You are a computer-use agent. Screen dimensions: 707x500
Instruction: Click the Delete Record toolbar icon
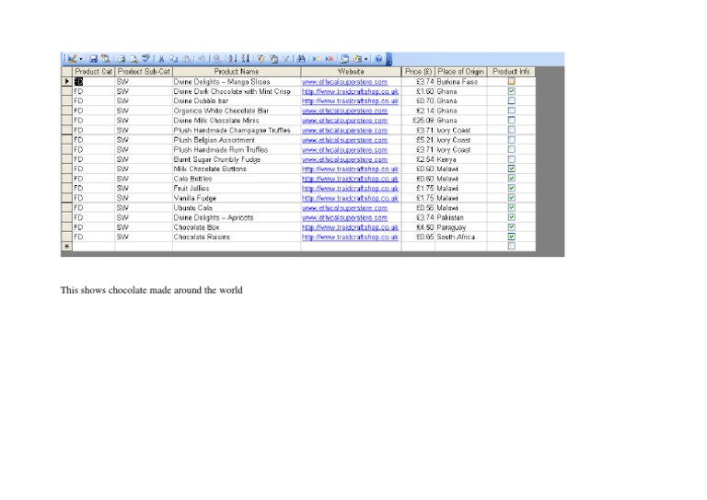330,59
